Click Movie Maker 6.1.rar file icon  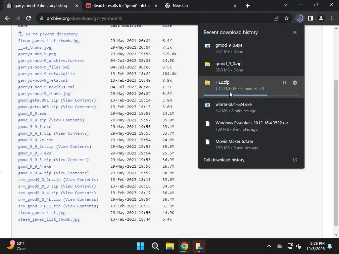tap(208, 142)
